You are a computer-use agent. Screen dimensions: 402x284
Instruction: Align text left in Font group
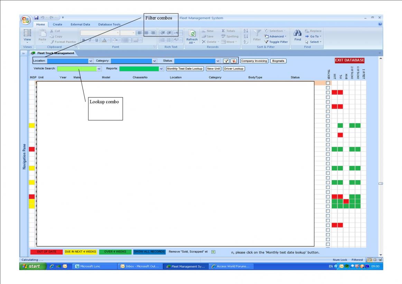[140, 33]
